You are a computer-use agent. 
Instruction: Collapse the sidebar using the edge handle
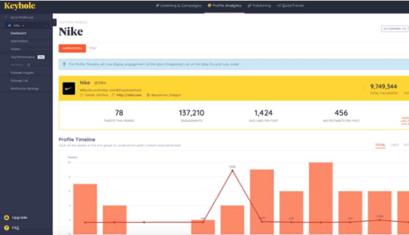point(54,22)
